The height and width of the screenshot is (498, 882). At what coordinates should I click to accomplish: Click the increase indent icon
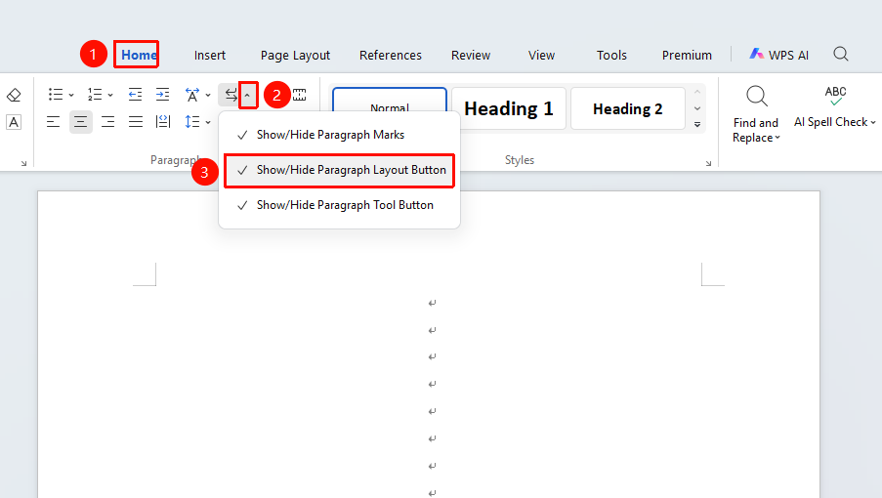coord(162,95)
